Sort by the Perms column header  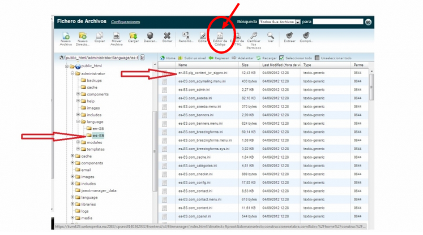tap(358, 65)
